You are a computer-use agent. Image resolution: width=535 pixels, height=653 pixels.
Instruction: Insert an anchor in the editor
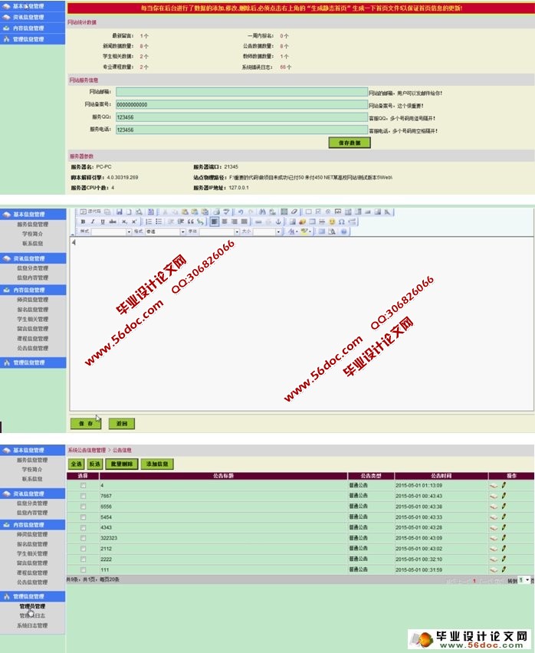click(x=278, y=221)
